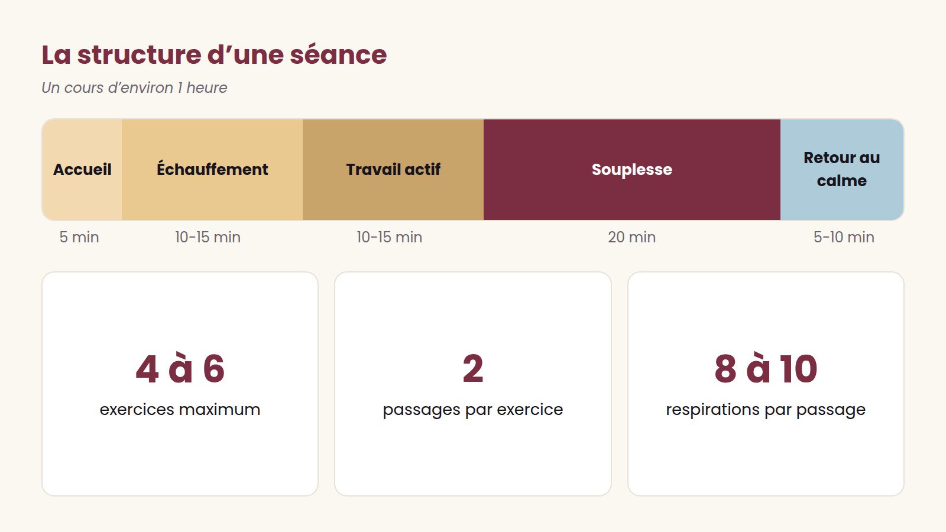Screen dimensions: 946x532
Task: Click the "5 min" label under Accueil
Action: 79,237
